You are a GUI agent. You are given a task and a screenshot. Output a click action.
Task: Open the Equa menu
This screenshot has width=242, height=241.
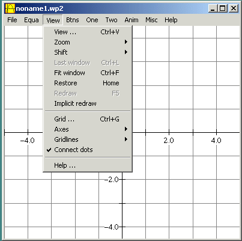pos(31,20)
